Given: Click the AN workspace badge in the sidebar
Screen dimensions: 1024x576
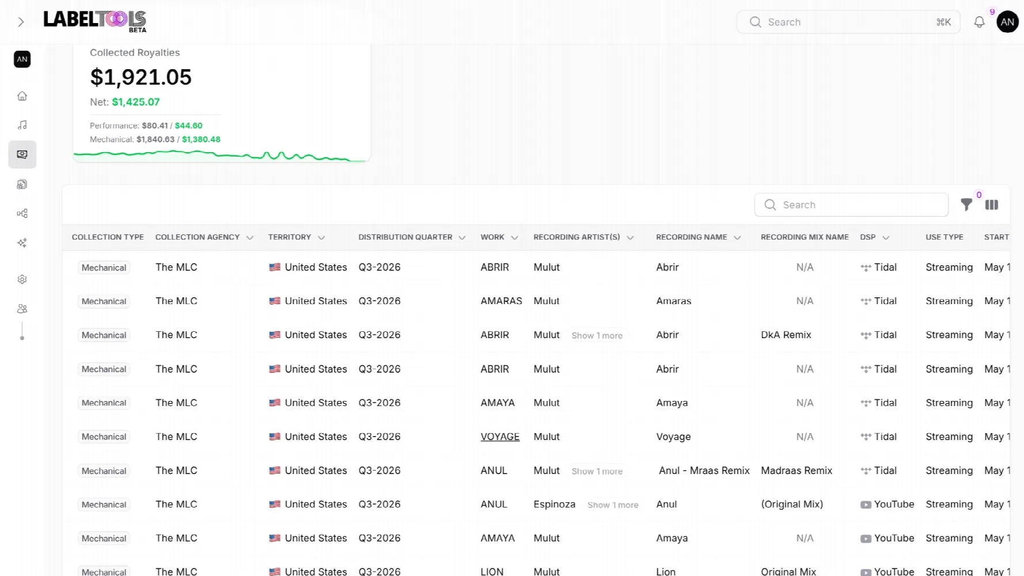Looking at the screenshot, I should pyautogui.click(x=22, y=59).
